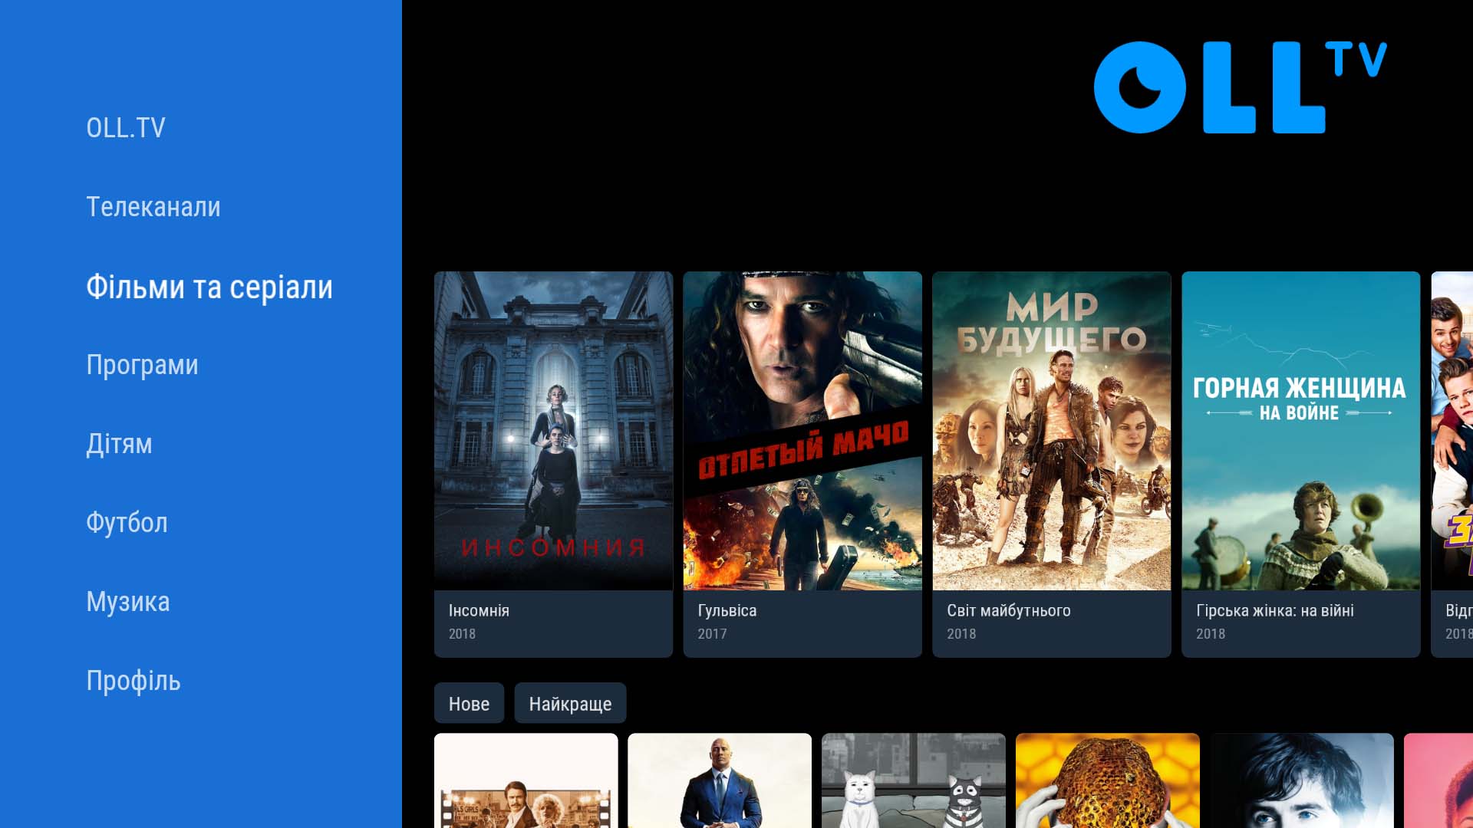Click the Інсомнія title text
This screenshot has height=828, width=1473.
point(479,611)
